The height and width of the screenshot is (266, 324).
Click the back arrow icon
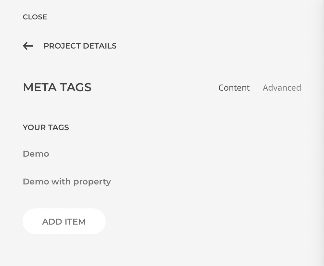28,46
